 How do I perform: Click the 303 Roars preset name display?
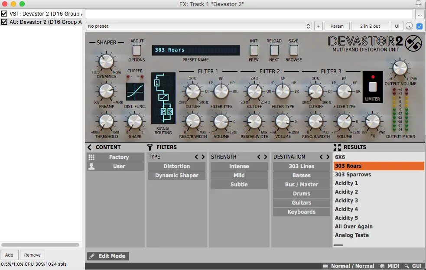pos(196,50)
